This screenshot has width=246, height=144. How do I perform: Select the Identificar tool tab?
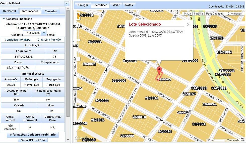[x=100, y=5]
